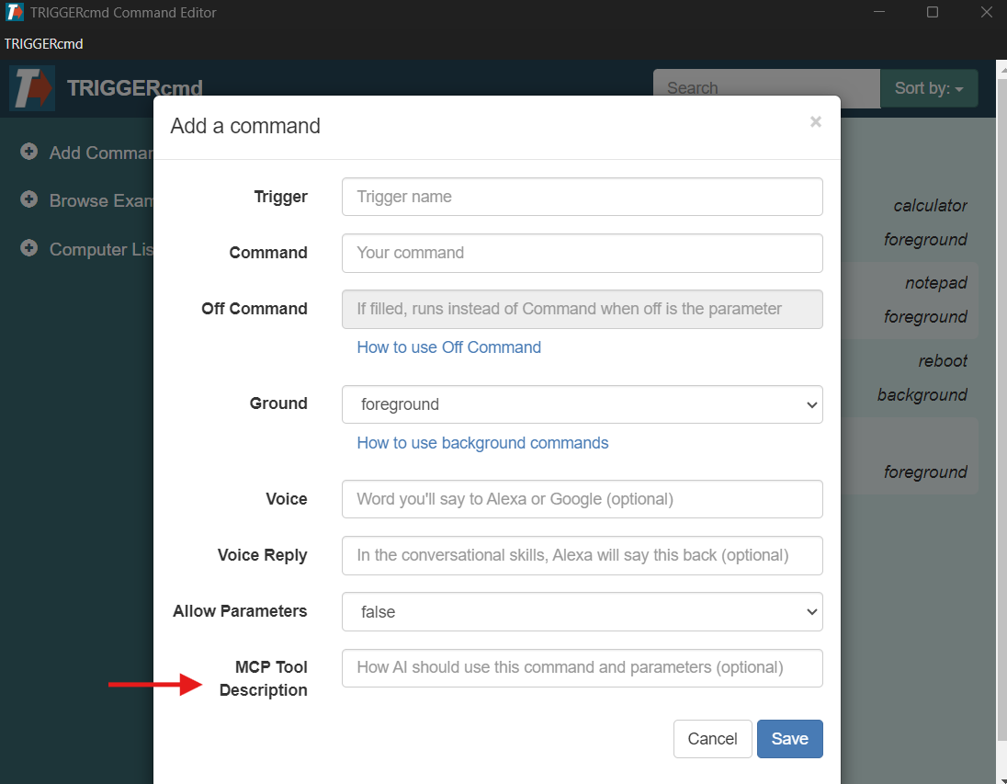Expand the Allow Parameters dropdown
This screenshot has height=784, width=1007.
(582, 611)
